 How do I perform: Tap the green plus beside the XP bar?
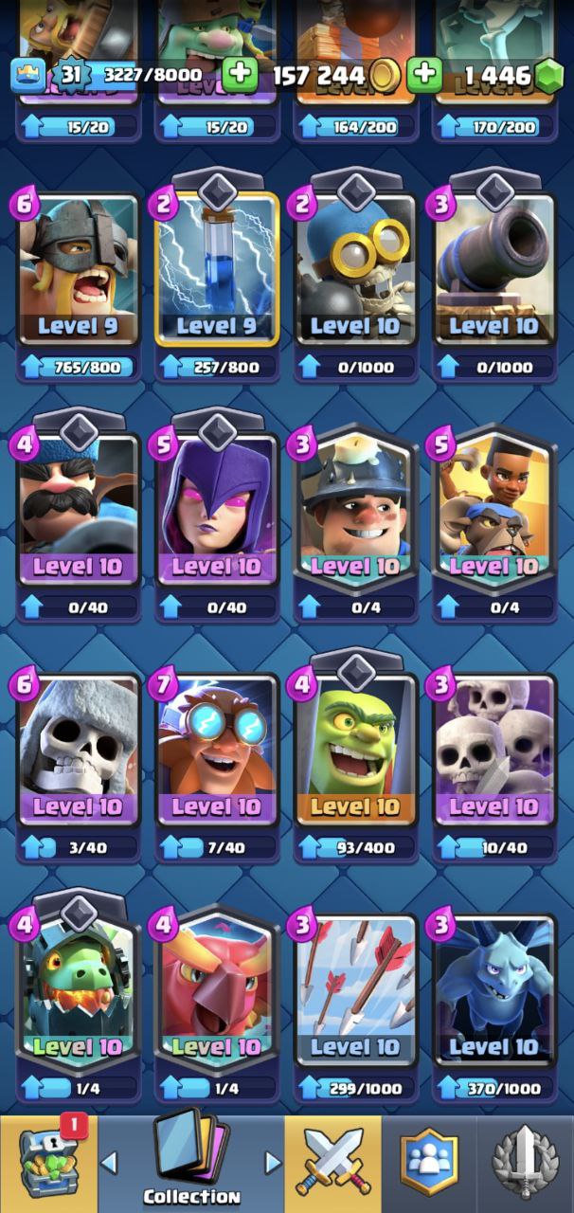pos(241,75)
